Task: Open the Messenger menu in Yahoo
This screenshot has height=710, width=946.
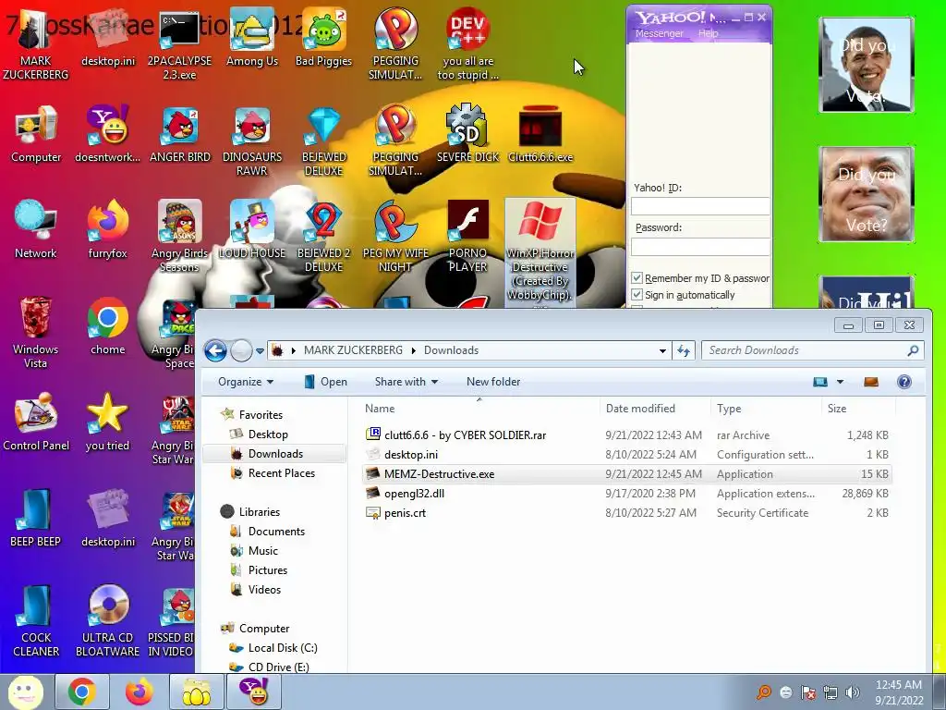Action: [x=659, y=33]
